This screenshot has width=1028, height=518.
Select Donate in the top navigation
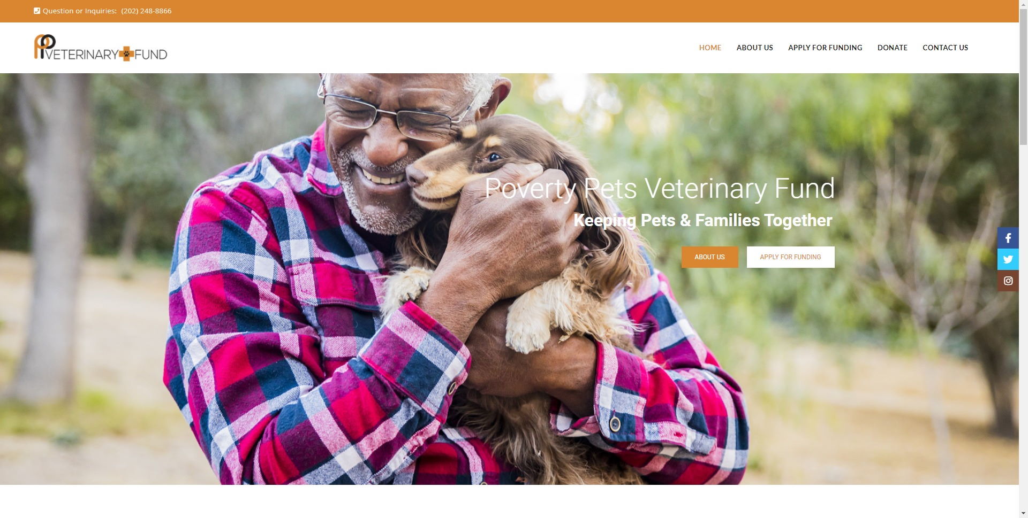point(892,48)
